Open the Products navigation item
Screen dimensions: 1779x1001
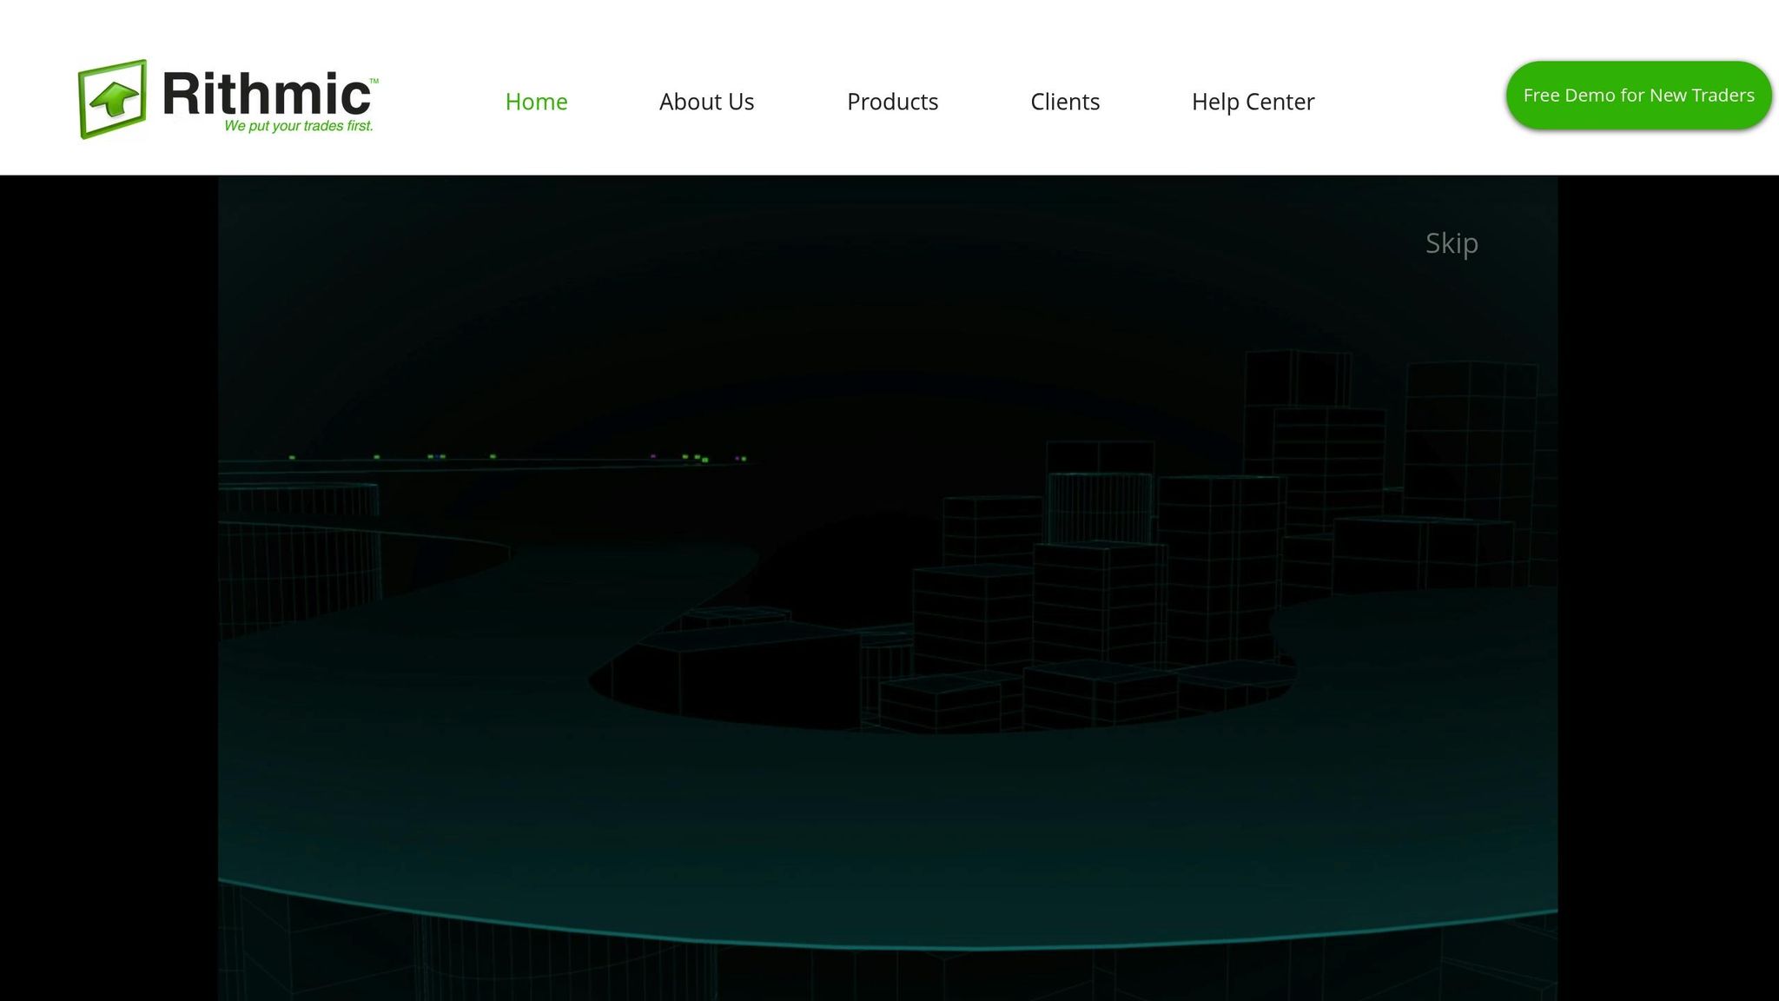(x=892, y=102)
